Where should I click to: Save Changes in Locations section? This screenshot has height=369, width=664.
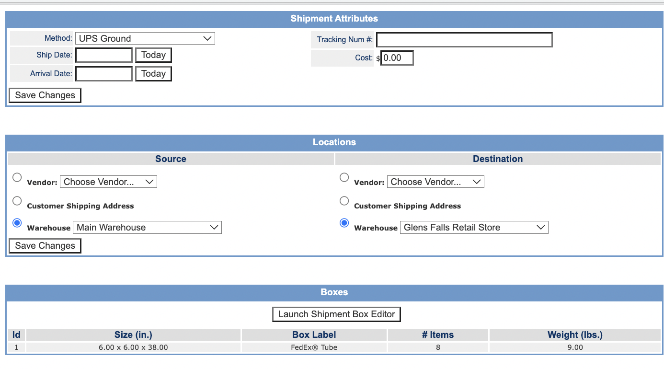tap(45, 246)
